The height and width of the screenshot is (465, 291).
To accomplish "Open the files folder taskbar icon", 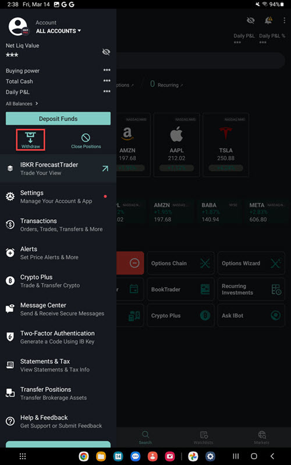I will point(101,456).
